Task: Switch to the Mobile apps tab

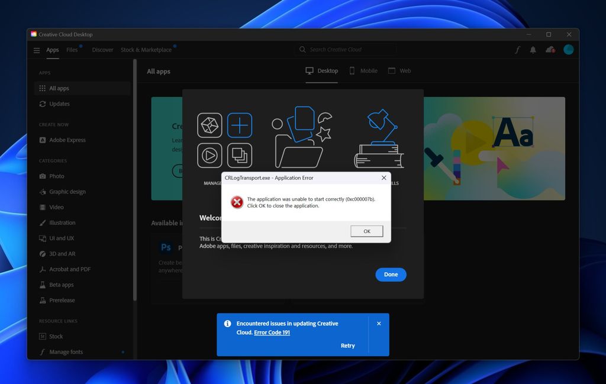Action: (363, 70)
